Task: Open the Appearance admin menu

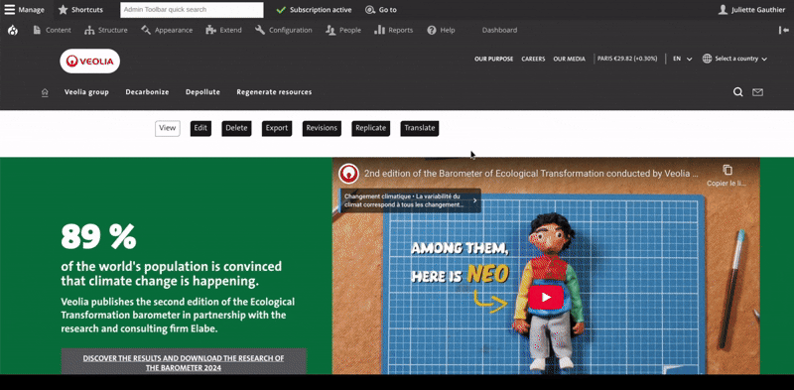Action: (x=167, y=31)
